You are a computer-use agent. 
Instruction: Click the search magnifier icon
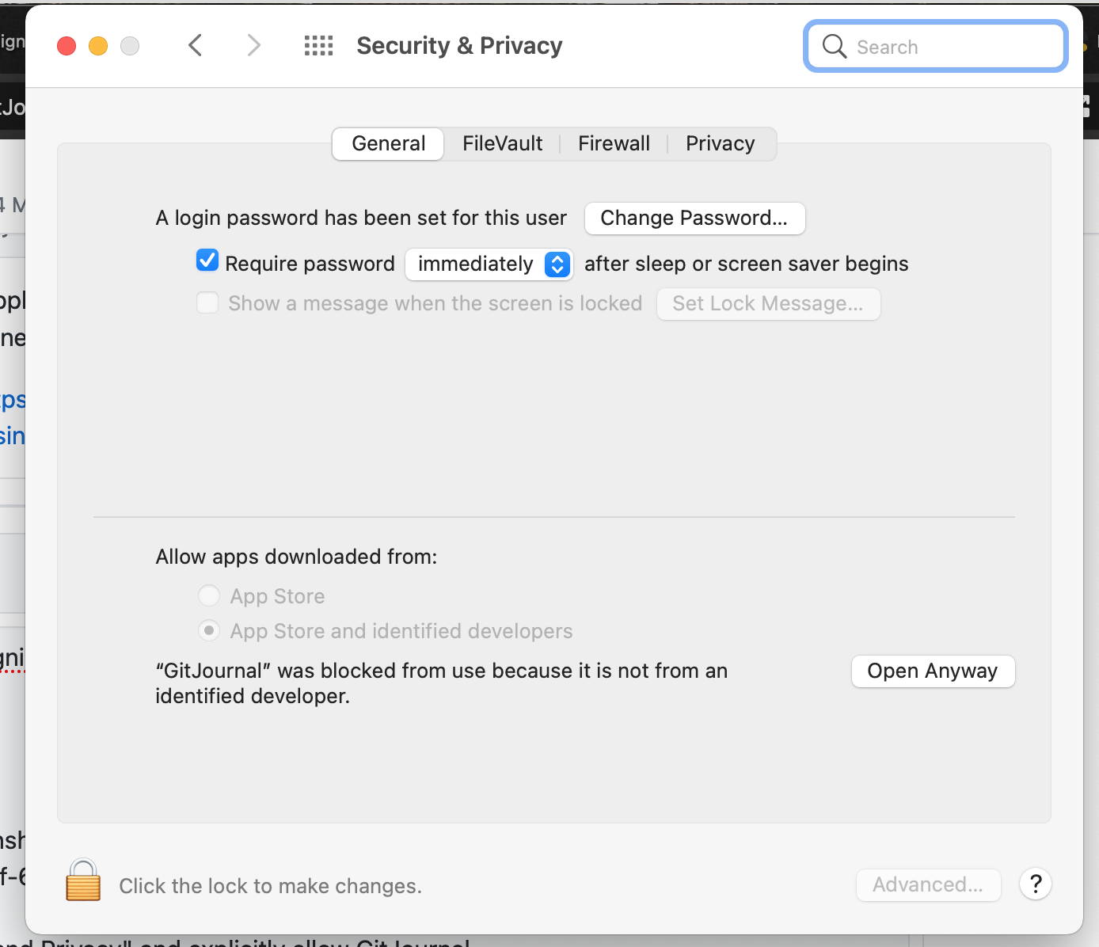(x=833, y=46)
